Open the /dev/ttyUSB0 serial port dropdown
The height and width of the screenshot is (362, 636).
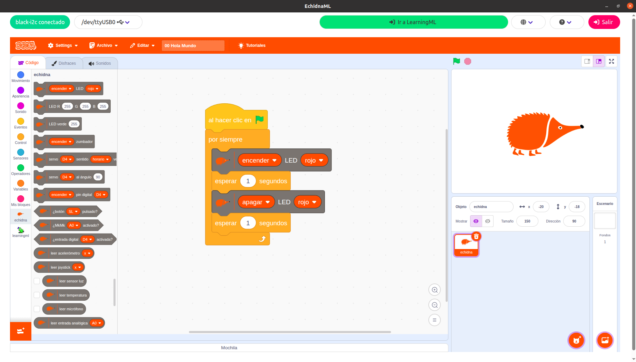click(108, 22)
